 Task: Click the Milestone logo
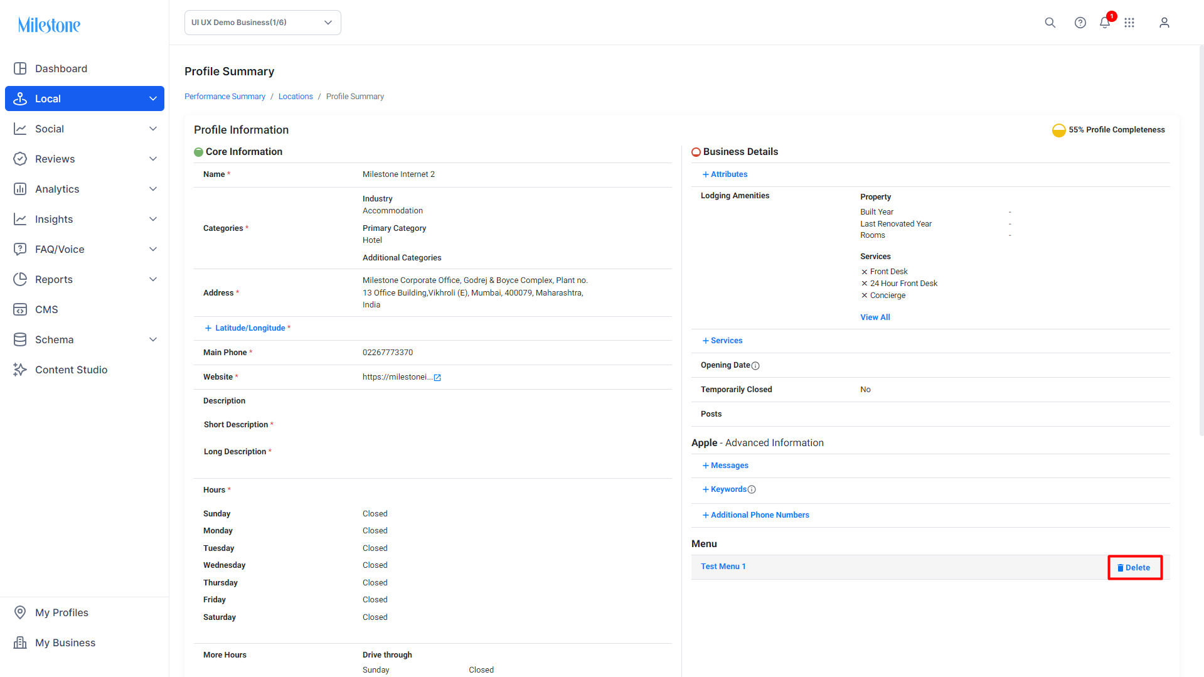click(x=49, y=25)
